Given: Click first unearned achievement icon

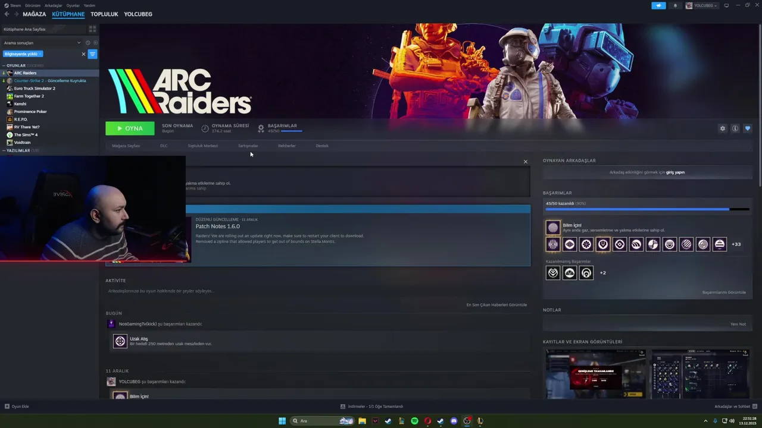Looking at the screenshot, I should coord(553,273).
